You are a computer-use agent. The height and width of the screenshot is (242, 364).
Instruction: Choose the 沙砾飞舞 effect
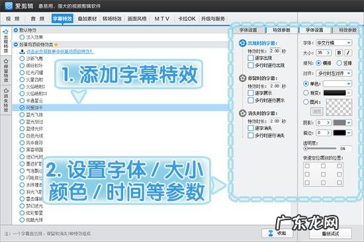(x=22, y=58)
